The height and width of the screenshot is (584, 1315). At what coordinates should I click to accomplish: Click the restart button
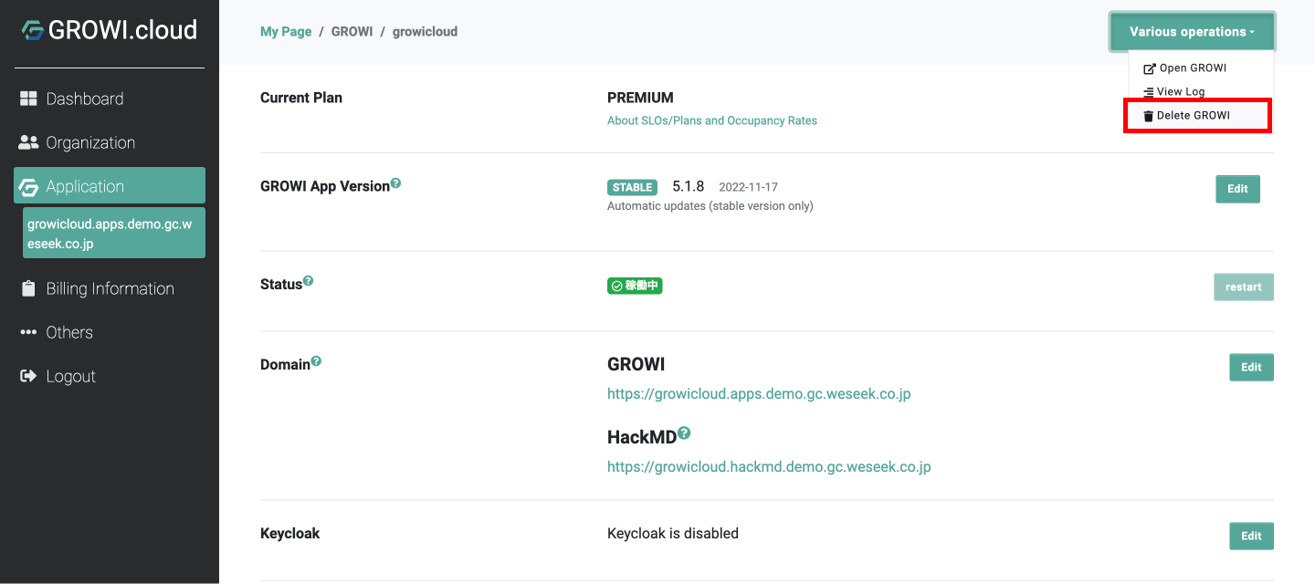tap(1244, 287)
